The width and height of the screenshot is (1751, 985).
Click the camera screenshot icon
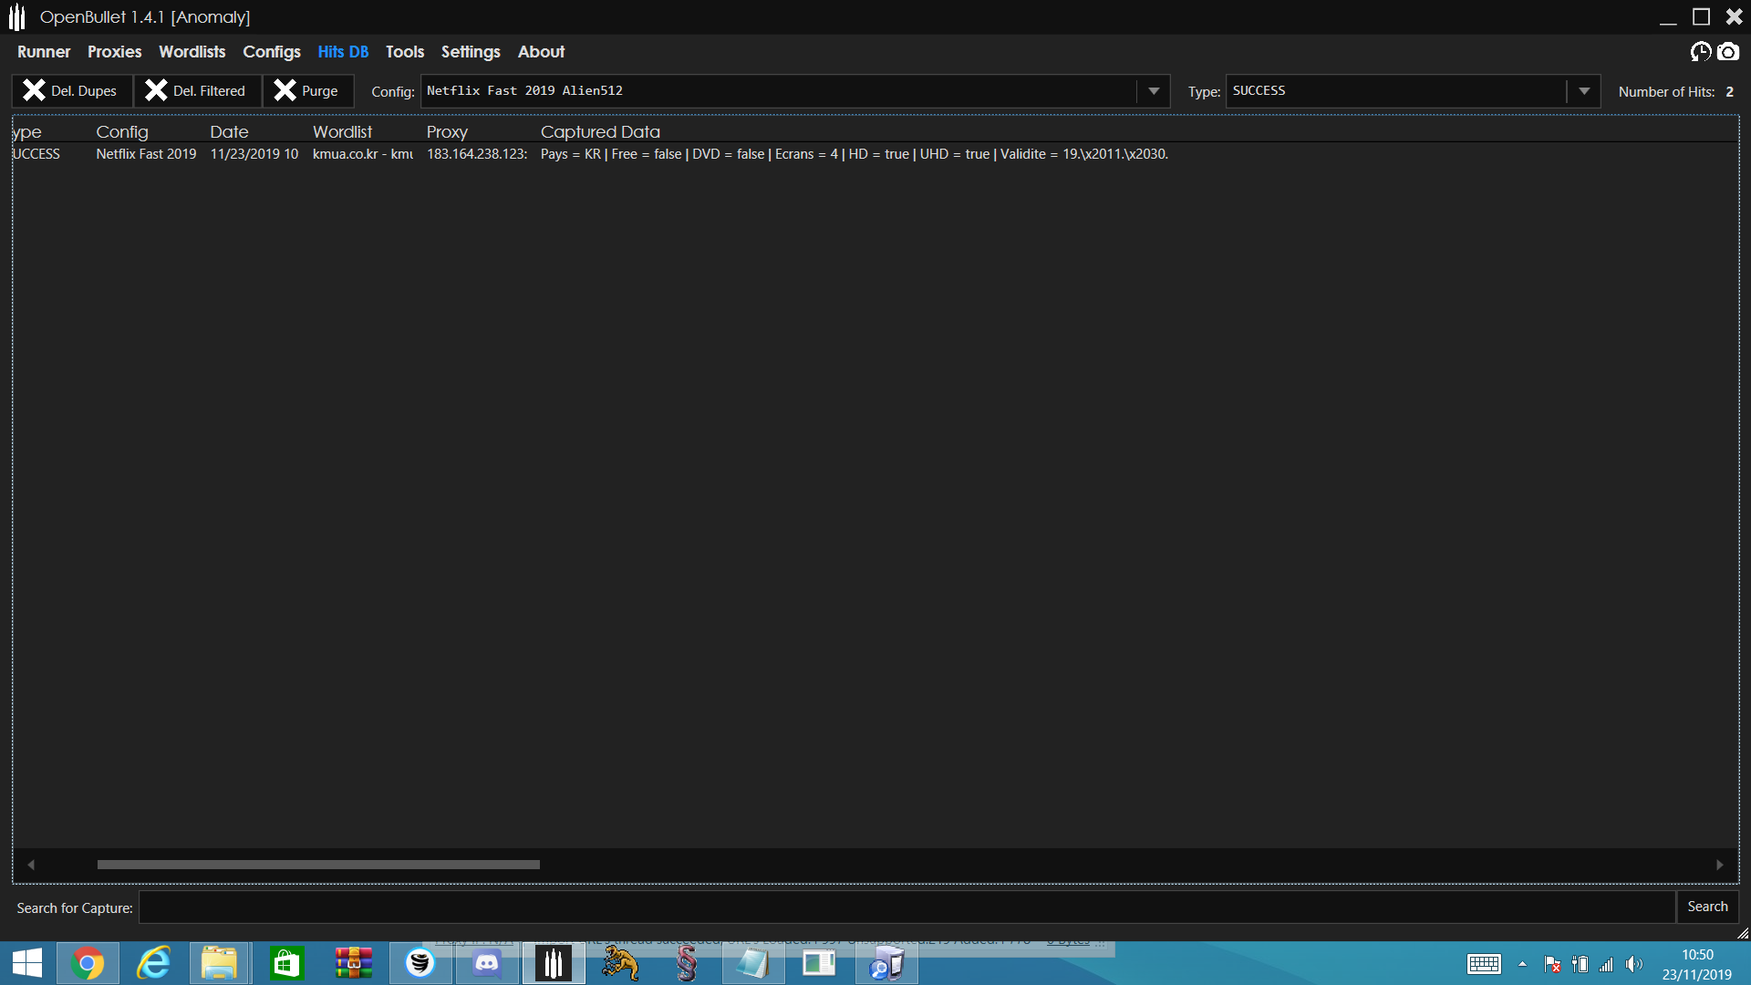(1728, 52)
